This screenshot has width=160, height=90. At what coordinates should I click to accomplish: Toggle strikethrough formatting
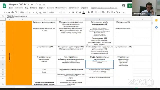tap(80, 12)
